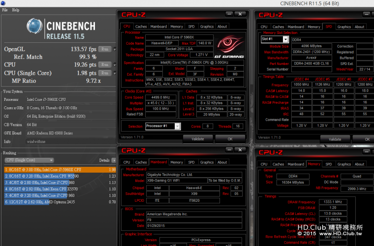Open About tab in the SPD CPU-Z window
This screenshot has height=246, width=374.
359,27
